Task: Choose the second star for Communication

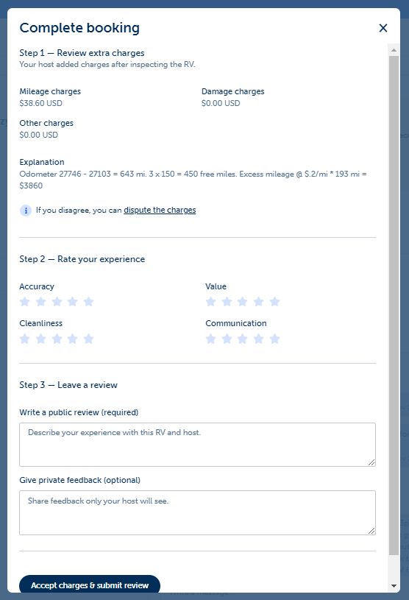Action: coord(227,339)
